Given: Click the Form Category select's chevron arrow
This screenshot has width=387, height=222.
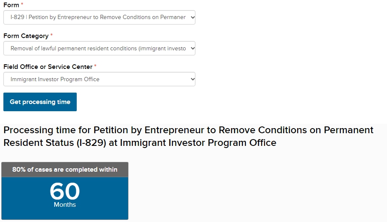Looking at the screenshot, I should (193, 48).
